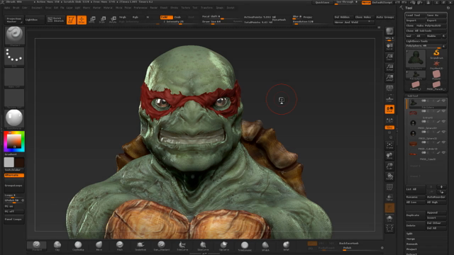
Task: Click the BPR render icon
Action: pos(389,31)
